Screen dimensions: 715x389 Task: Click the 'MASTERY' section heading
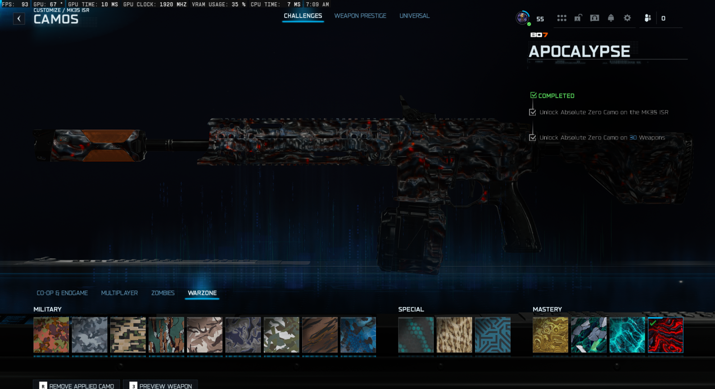click(x=547, y=309)
